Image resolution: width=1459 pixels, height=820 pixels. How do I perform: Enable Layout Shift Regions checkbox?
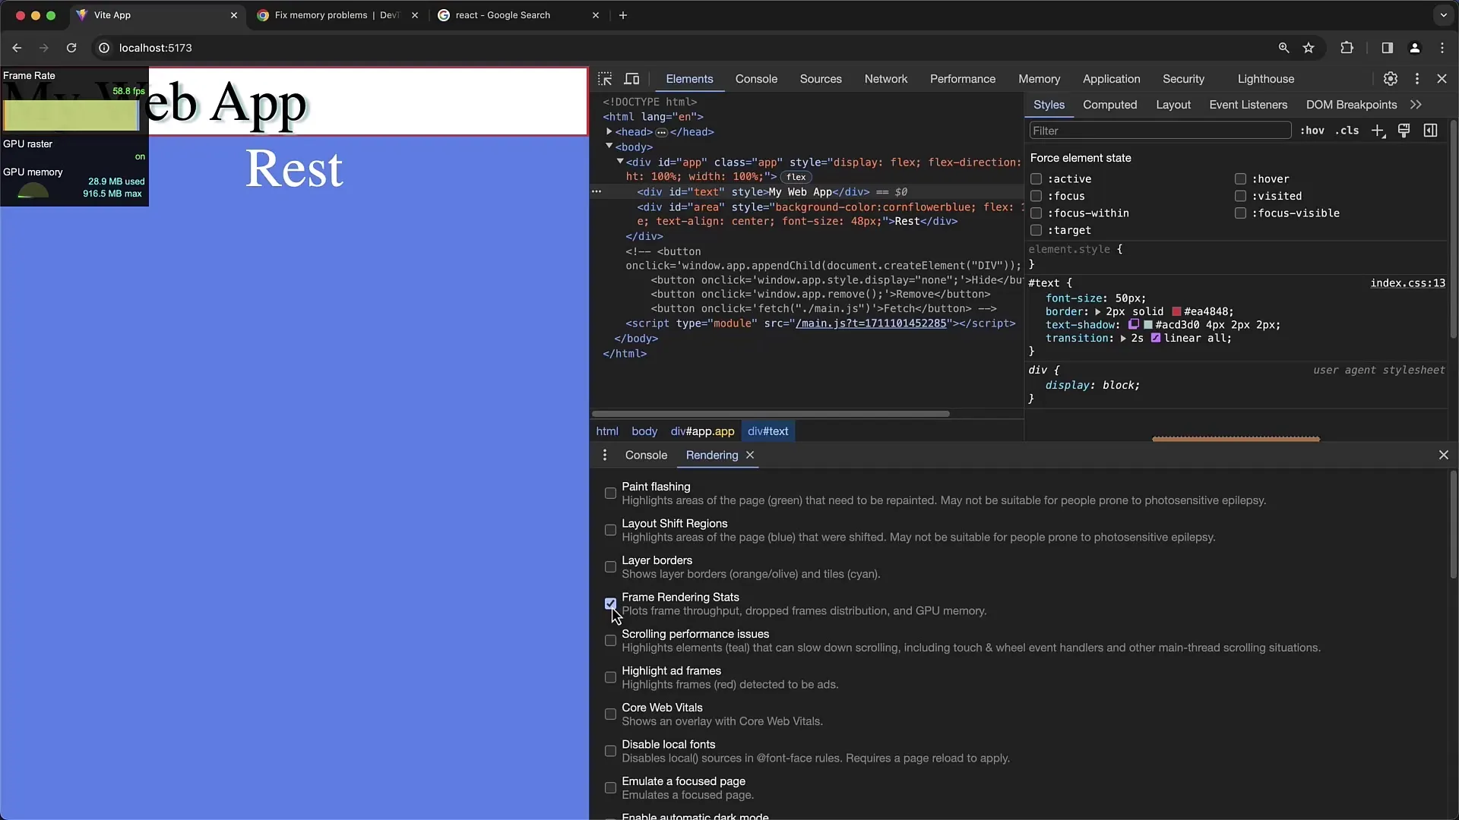[x=610, y=530]
